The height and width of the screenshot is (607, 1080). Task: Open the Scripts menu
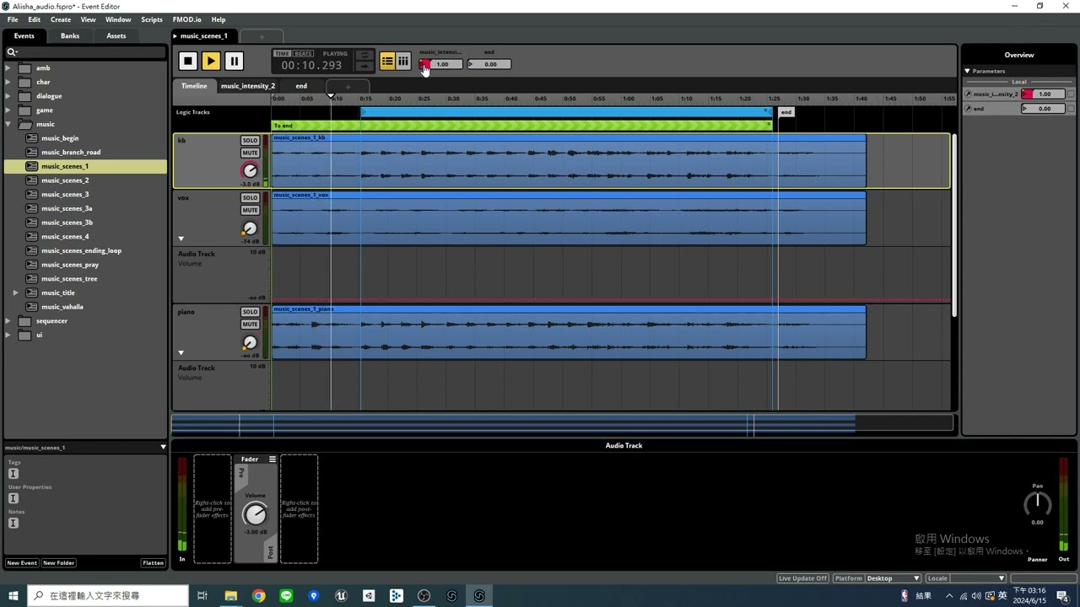[x=152, y=19]
